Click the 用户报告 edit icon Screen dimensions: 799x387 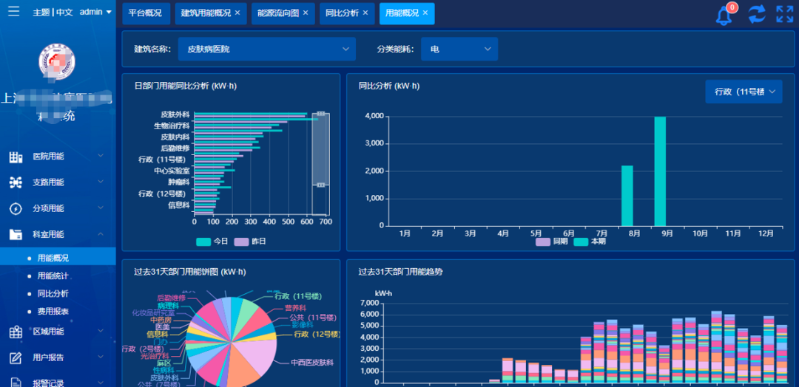[x=16, y=357]
